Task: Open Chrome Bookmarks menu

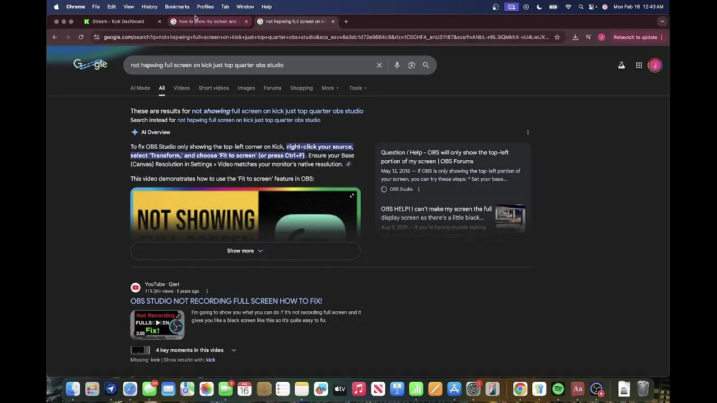Action: [177, 7]
